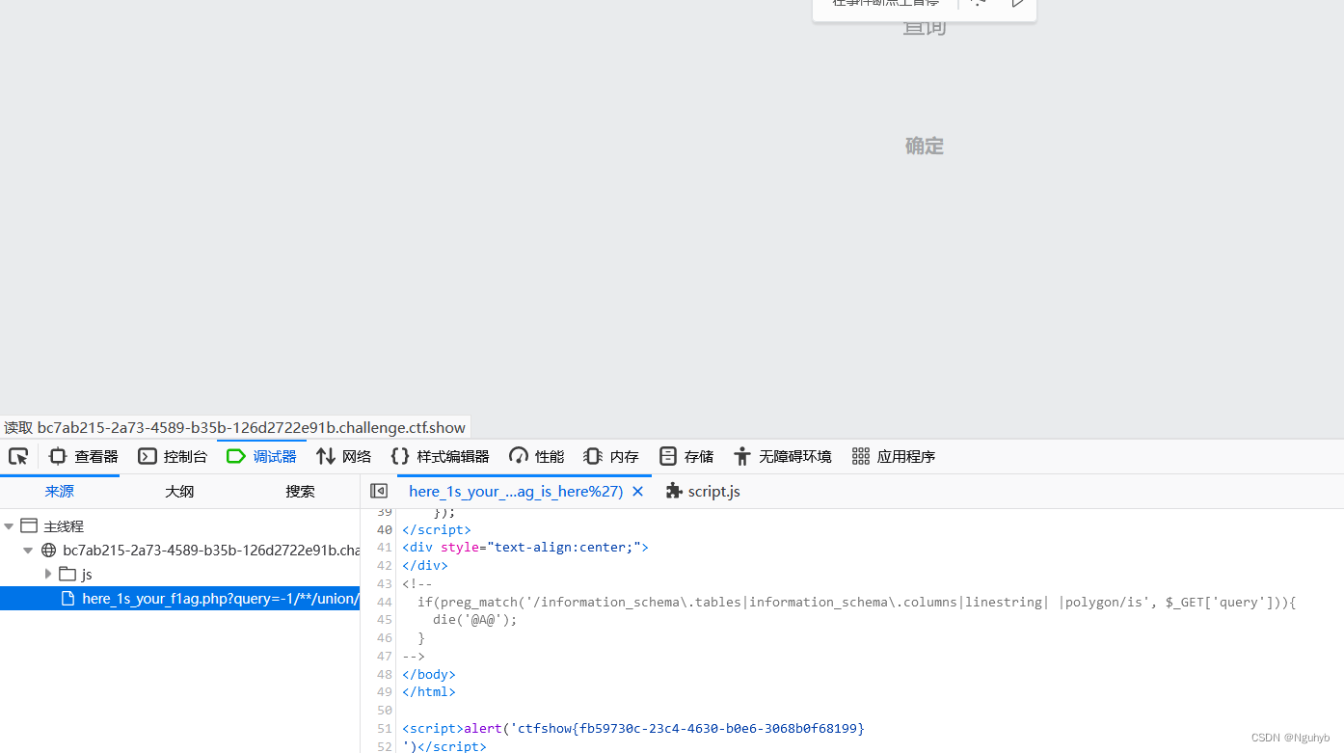
Task: Click line number 48 in gutter
Action: pos(384,674)
